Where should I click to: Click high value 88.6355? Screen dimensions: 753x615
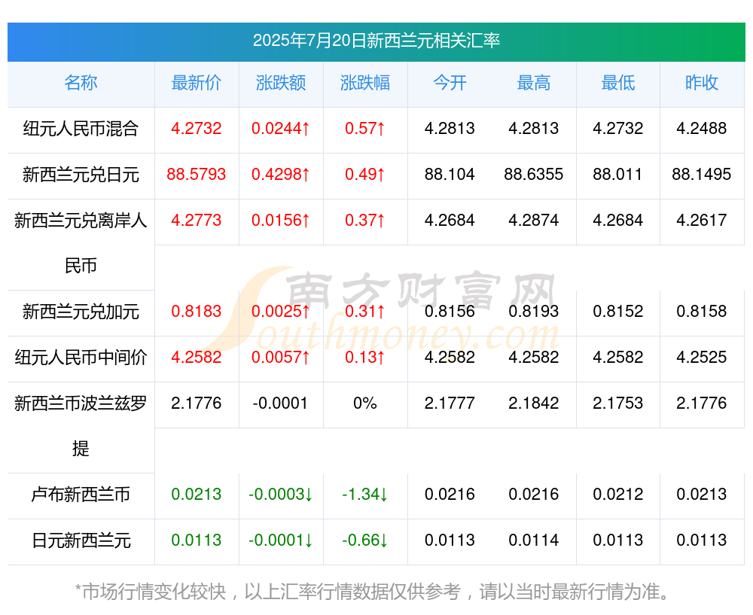coord(534,175)
